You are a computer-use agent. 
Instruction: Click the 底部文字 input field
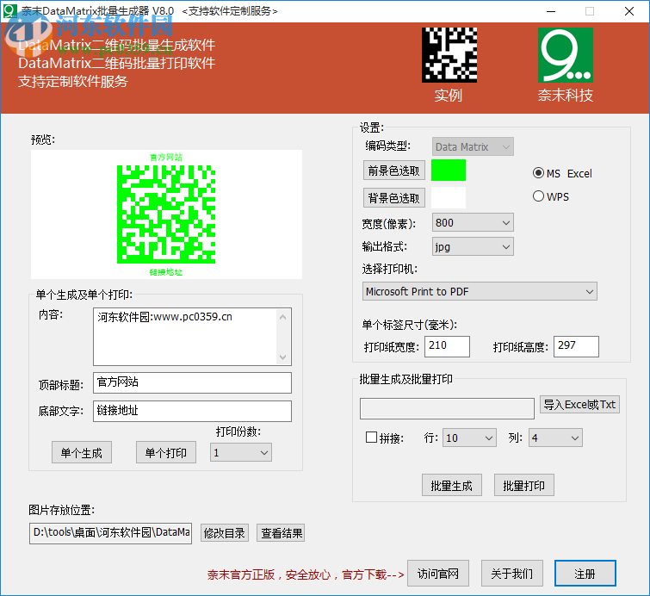click(192, 411)
